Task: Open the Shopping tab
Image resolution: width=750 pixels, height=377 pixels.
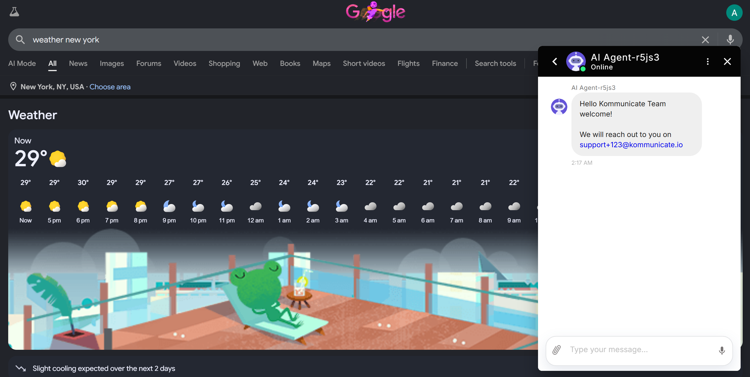Action: [x=224, y=64]
